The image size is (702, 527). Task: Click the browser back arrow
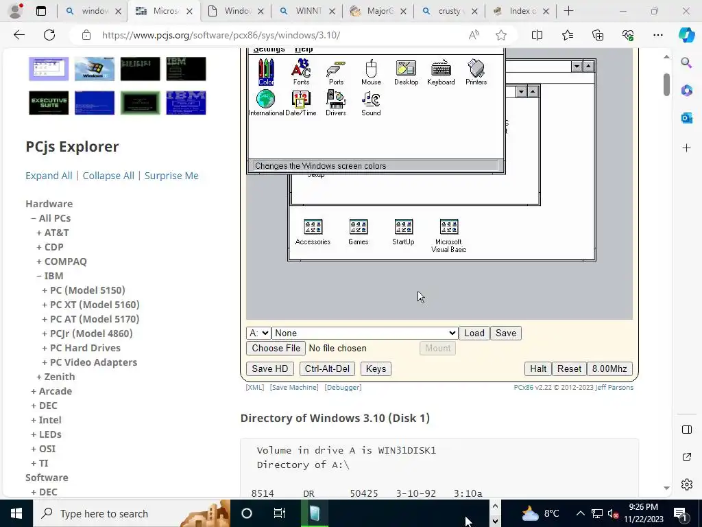coord(19,35)
